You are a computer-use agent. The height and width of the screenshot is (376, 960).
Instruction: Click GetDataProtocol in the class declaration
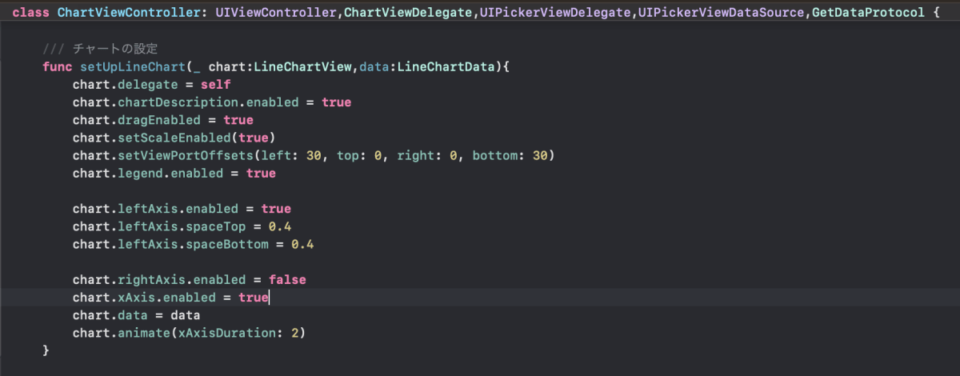tap(866, 14)
